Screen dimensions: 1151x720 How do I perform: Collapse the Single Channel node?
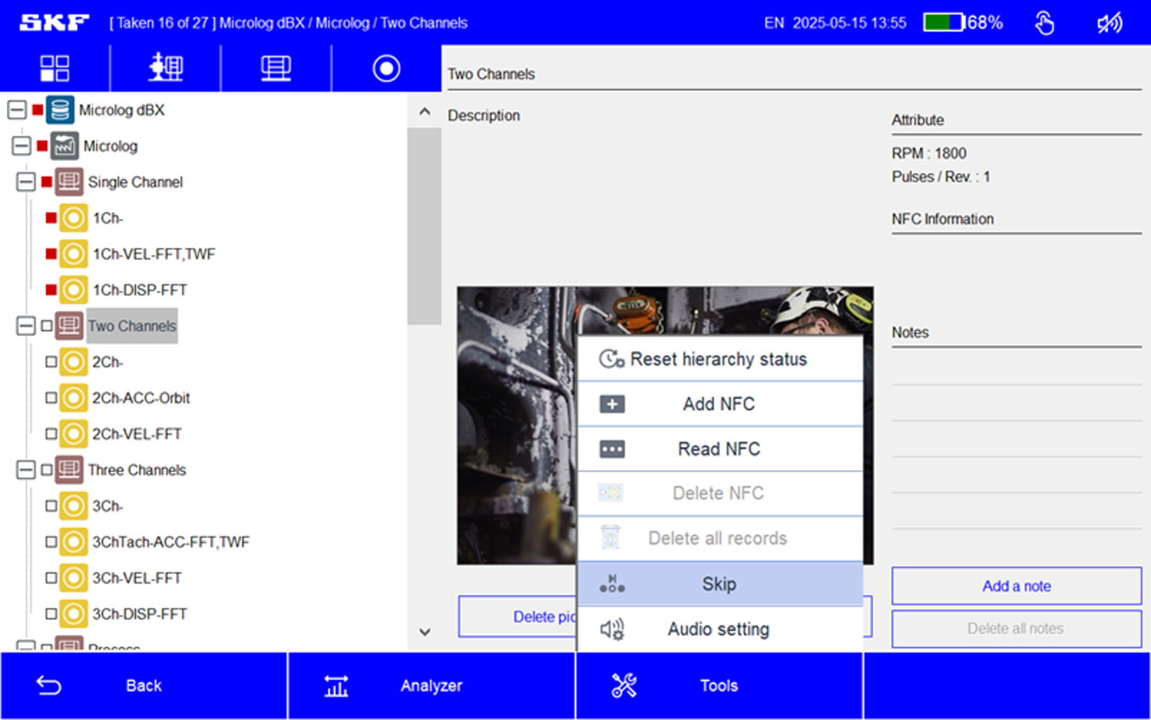point(26,182)
